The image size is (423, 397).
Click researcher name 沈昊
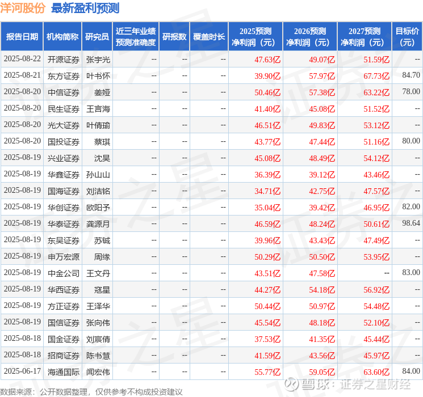pyautogui.click(x=102, y=158)
